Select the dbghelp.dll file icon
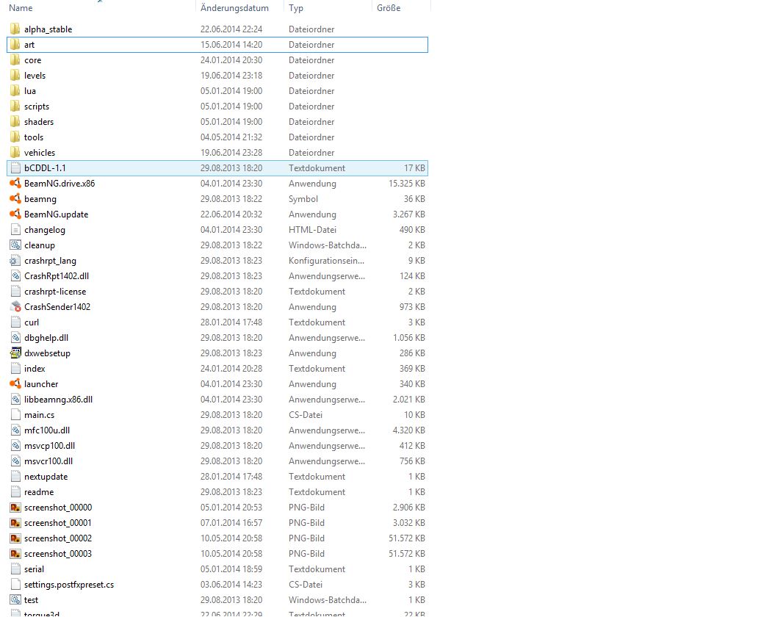This screenshot has width=783, height=617. pyautogui.click(x=15, y=338)
